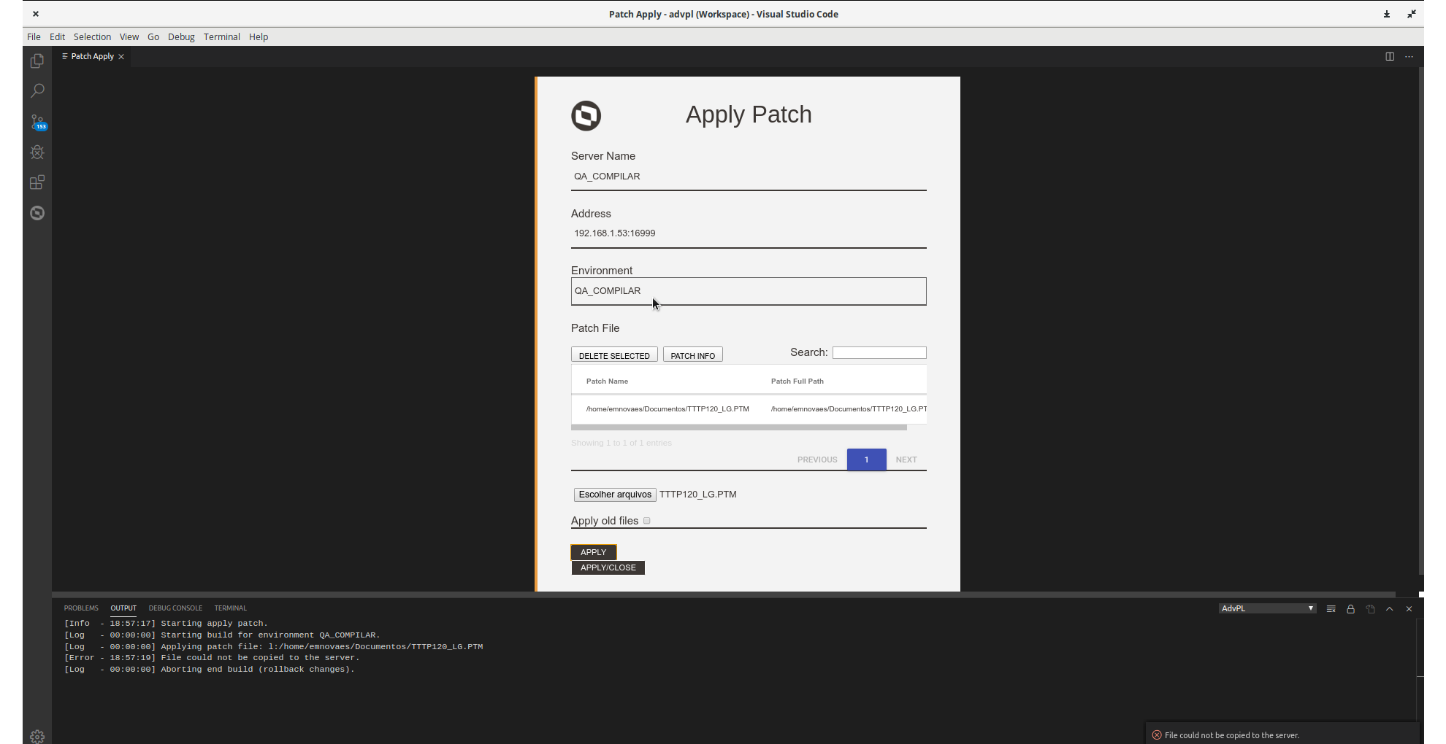The width and height of the screenshot is (1446, 744).
Task: Open the Terminal menu
Action: point(222,36)
